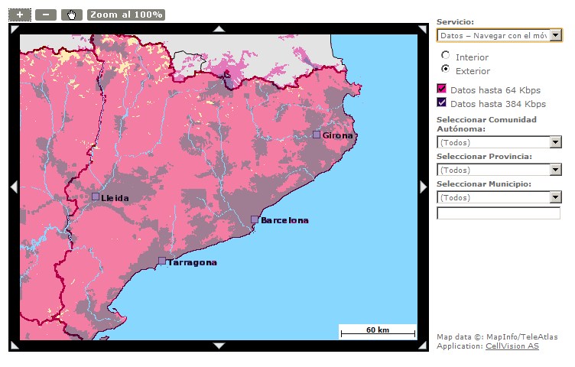Viewport: 575px width, 367px height.
Task: Pan map north with top arrow
Action: click(x=219, y=28)
